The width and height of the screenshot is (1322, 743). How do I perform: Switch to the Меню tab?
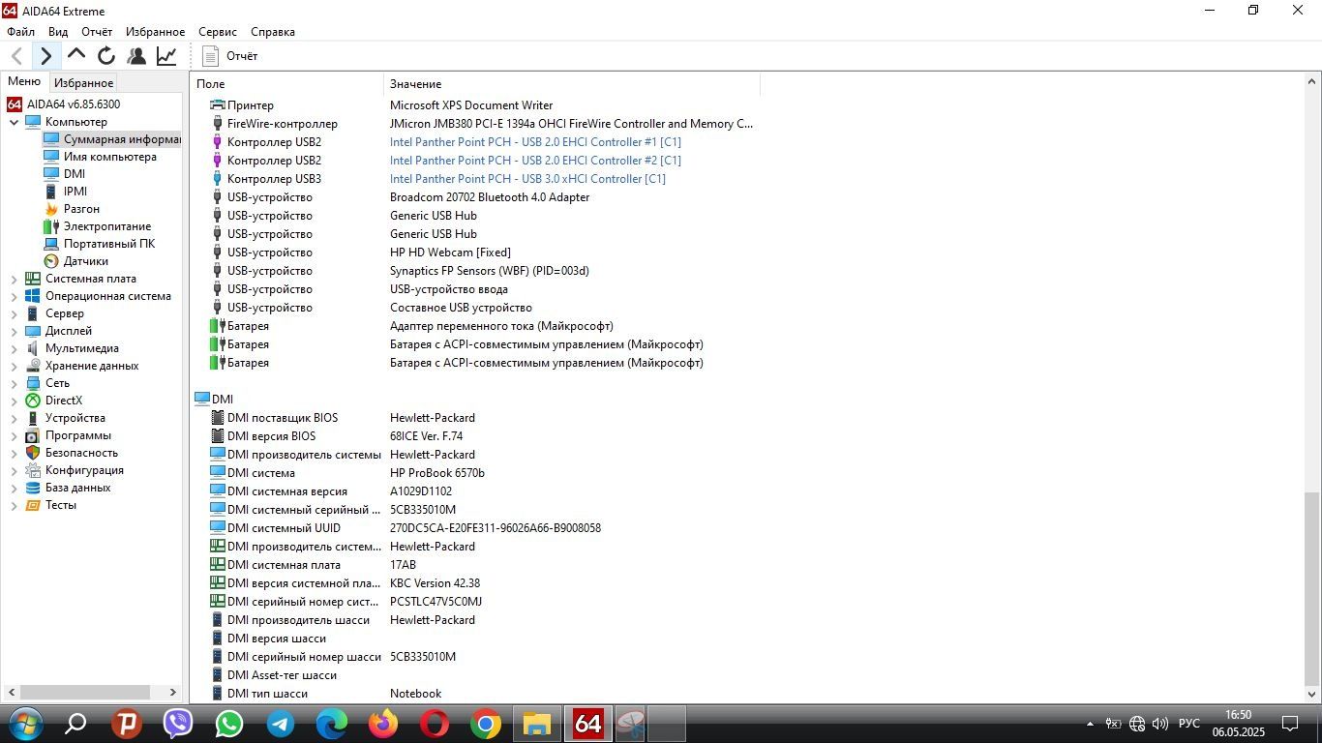click(x=24, y=82)
